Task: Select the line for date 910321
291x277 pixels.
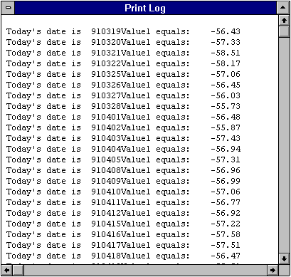Action: pos(123,53)
